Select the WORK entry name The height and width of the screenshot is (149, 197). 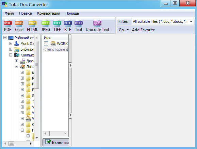[x=62, y=44]
